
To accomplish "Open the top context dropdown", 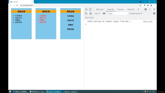I will tap(97, 13).
